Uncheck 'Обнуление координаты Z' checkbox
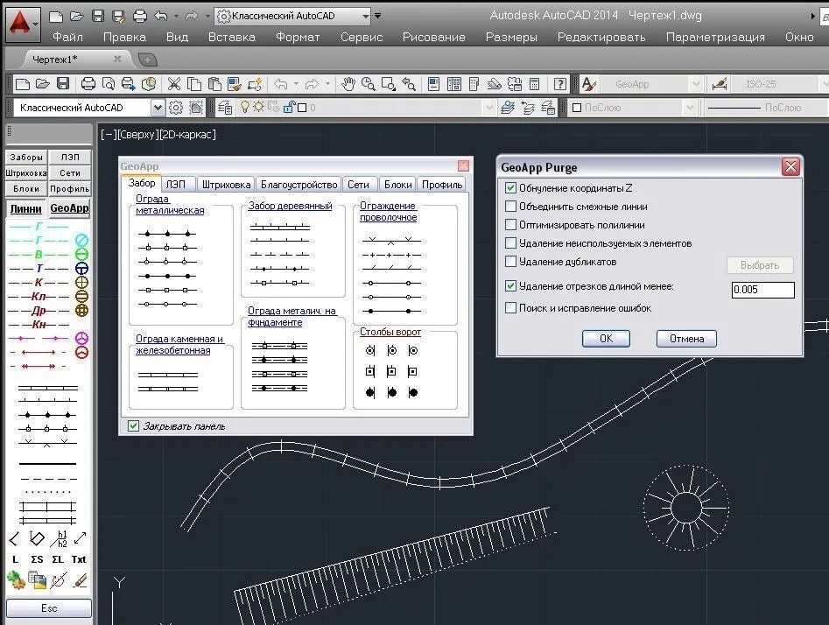 point(510,187)
